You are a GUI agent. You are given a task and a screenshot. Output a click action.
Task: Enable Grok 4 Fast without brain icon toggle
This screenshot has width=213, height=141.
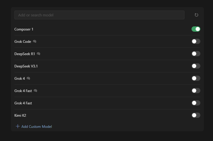click(196, 103)
